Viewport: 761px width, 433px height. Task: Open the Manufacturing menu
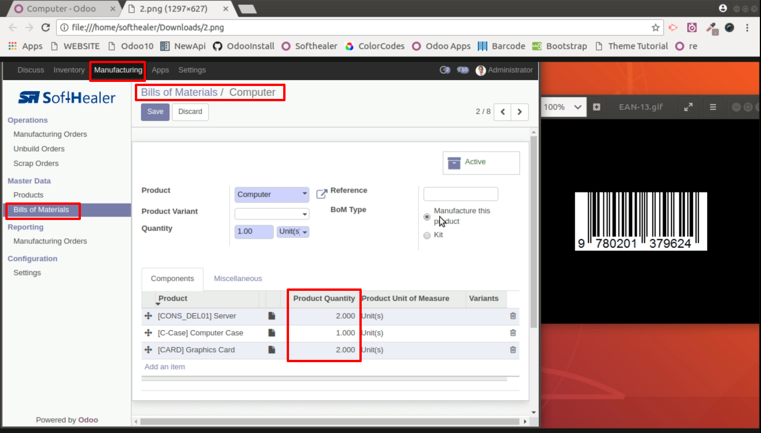118,70
